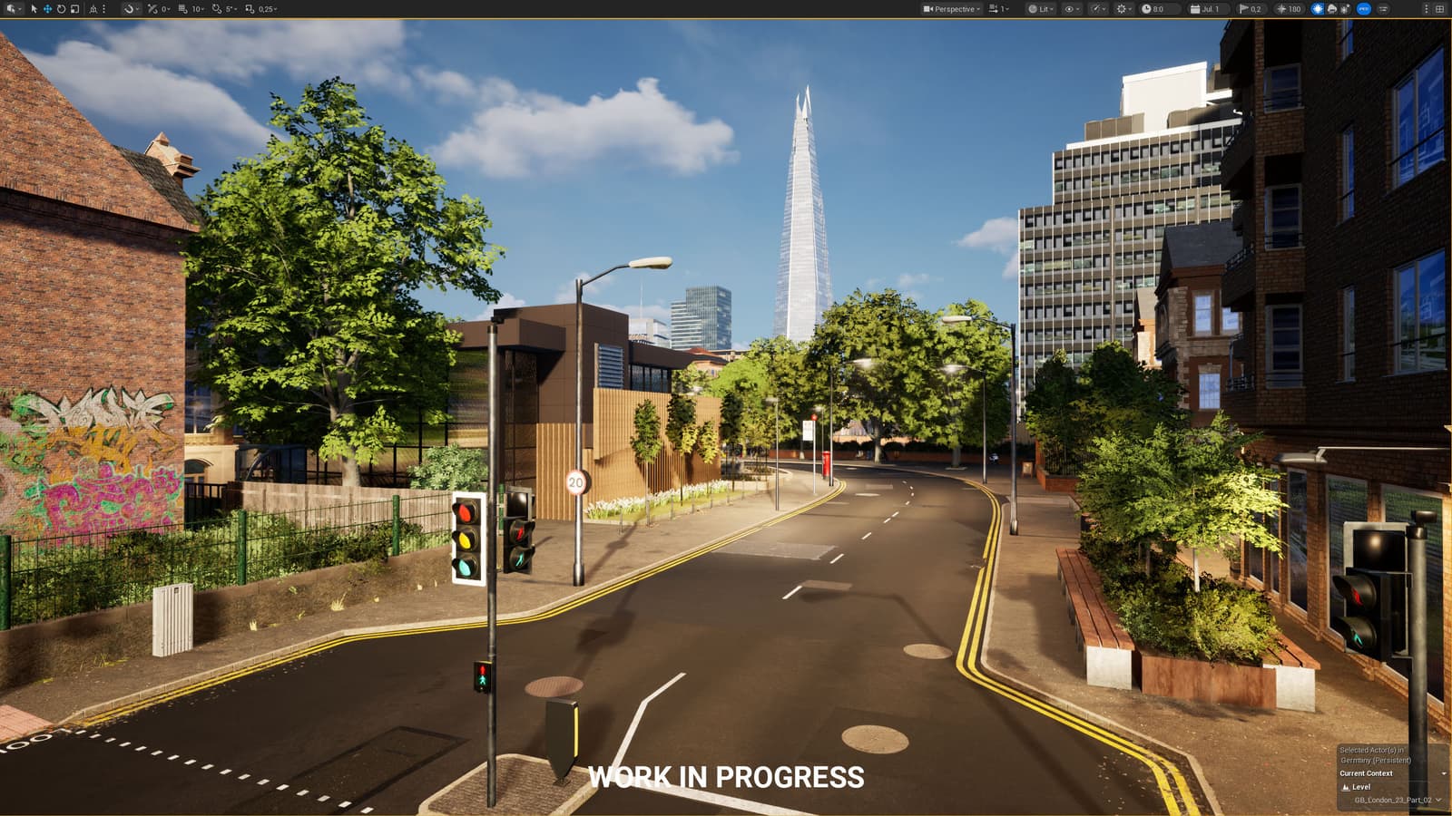Open the snapping magnet options

tap(132, 9)
